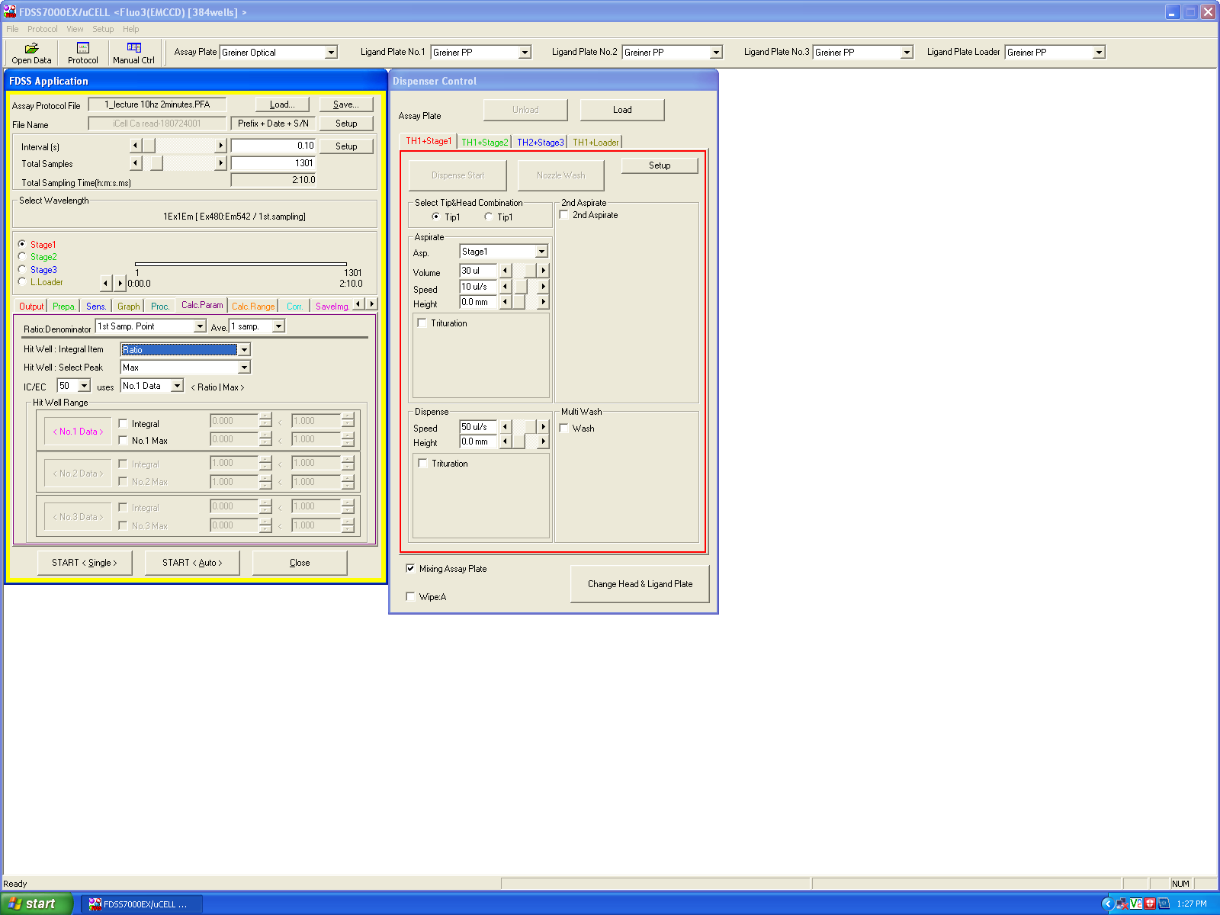
Task: Click the START < Auto > button
Action: pos(192,563)
